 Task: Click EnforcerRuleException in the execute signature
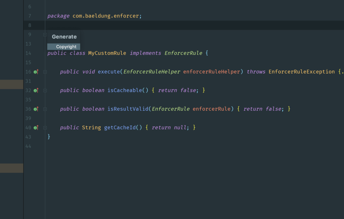click(x=301, y=71)
